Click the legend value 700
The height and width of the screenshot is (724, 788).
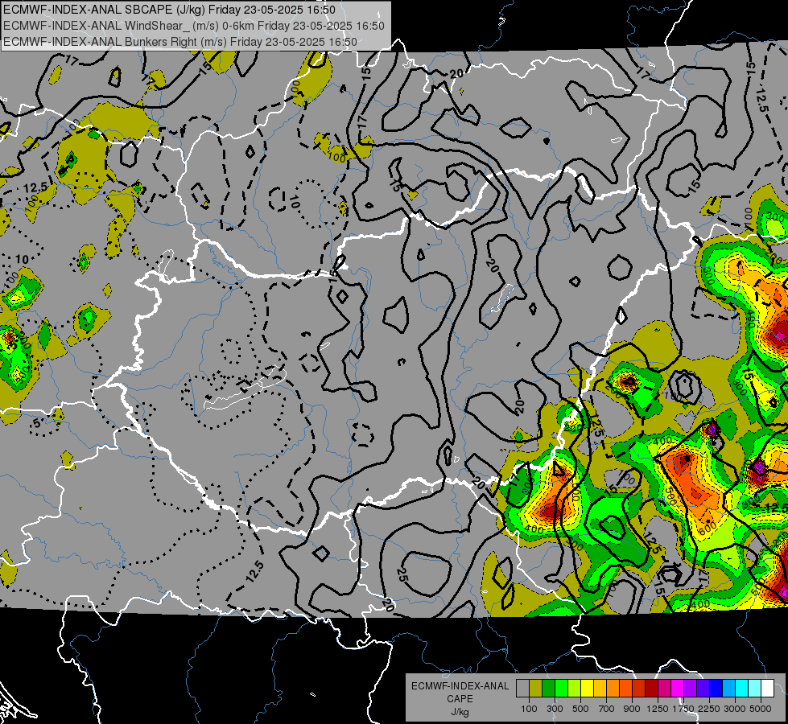(607, 709)
